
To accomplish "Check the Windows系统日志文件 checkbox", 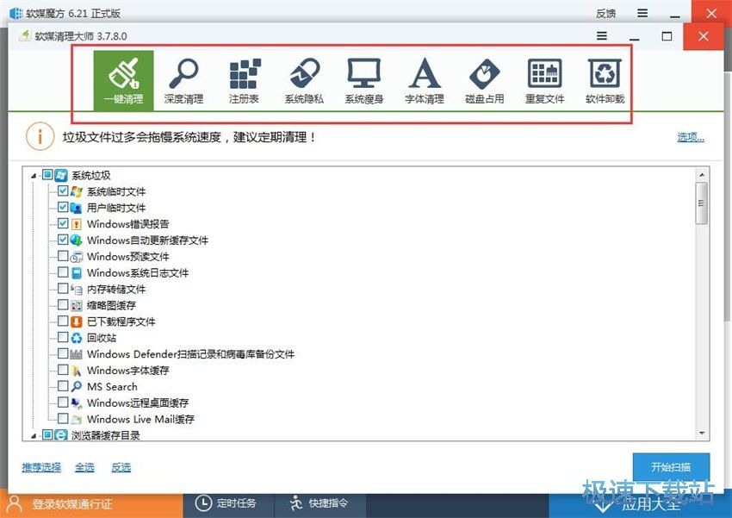I will click(63, 272).
